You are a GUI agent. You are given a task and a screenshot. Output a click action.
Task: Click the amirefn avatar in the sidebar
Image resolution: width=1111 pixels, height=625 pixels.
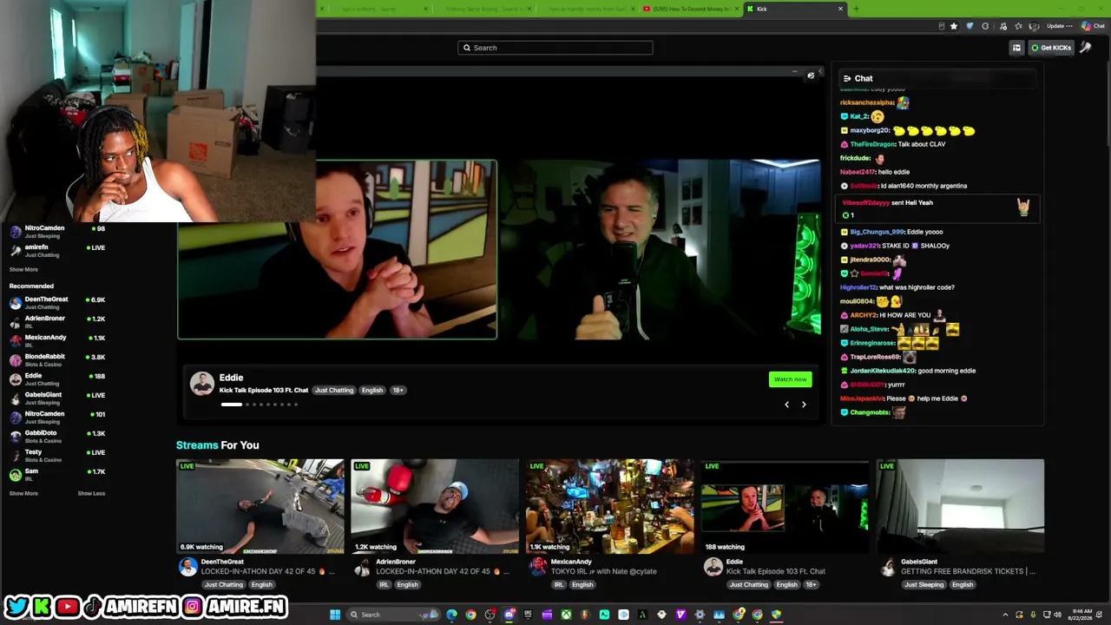(x=16, y=251)
